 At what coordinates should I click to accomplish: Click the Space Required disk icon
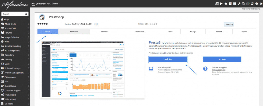point(151,69)
